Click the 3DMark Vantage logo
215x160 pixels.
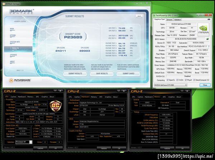pos(21,11)
